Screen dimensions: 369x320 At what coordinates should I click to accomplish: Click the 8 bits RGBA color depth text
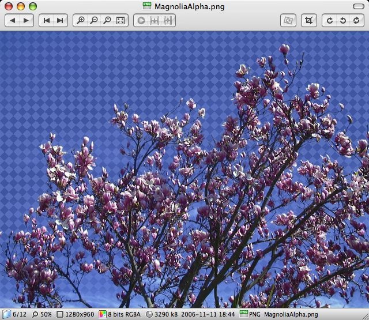pos(125,314)
